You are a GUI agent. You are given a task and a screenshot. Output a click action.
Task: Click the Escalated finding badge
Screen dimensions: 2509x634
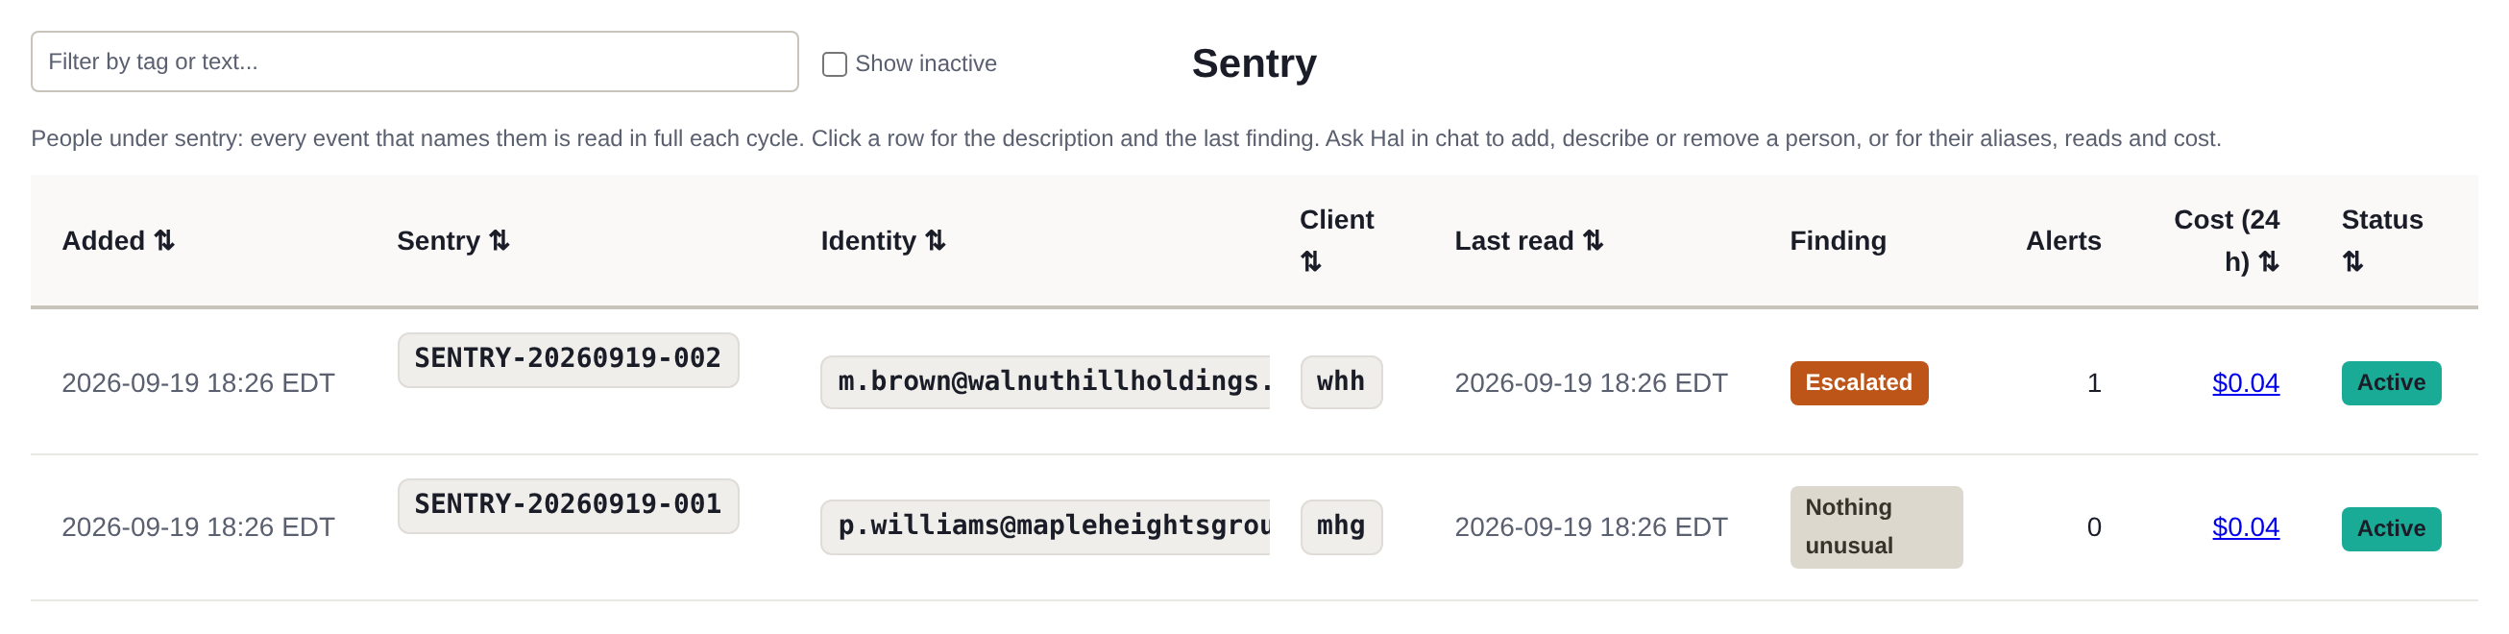point(1859,382)
